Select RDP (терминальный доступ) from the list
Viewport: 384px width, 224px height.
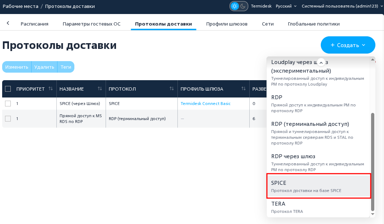coord(318,133)
